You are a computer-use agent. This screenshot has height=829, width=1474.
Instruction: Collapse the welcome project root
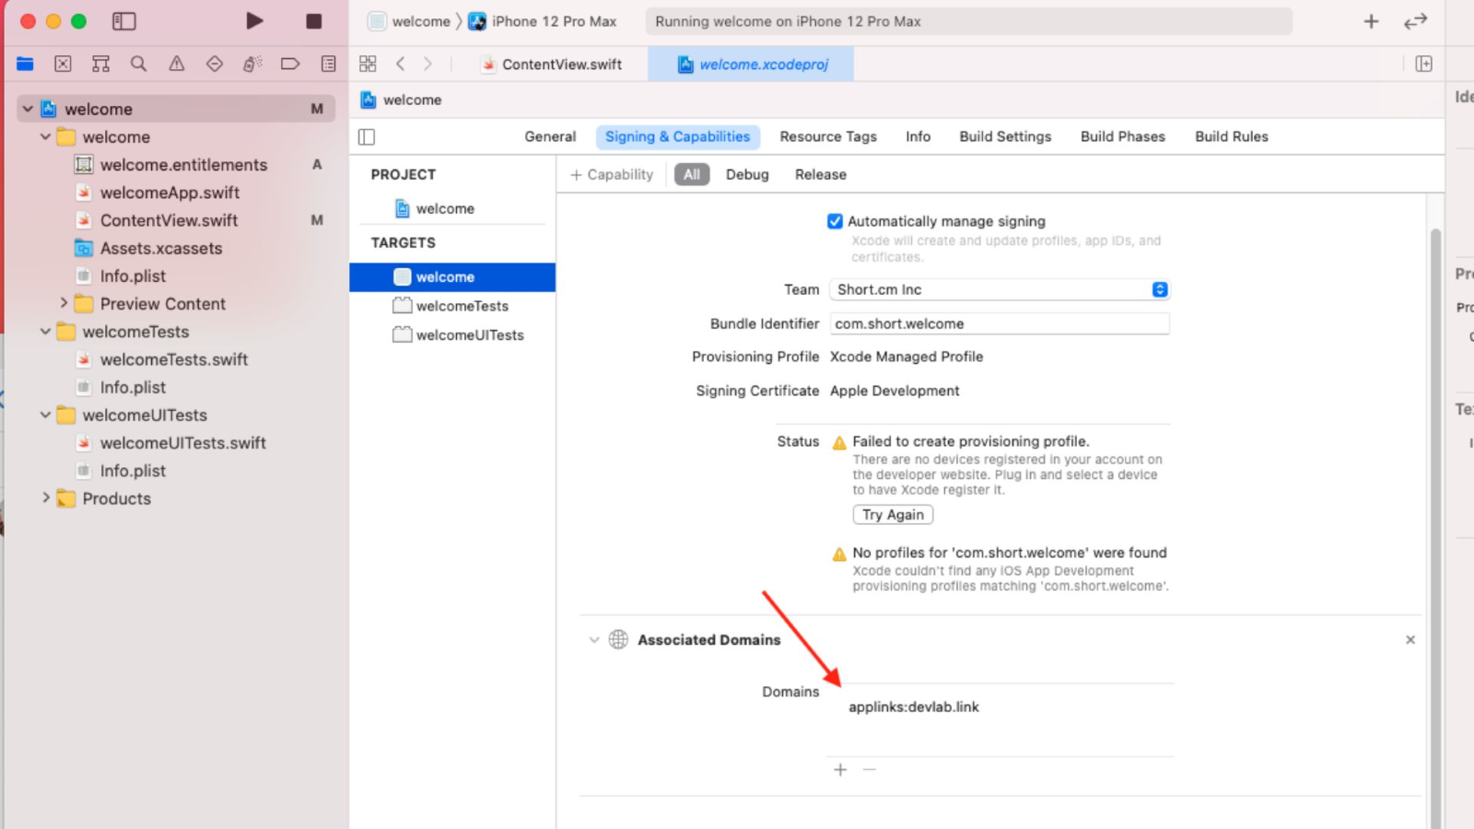(x=28, y=109)
